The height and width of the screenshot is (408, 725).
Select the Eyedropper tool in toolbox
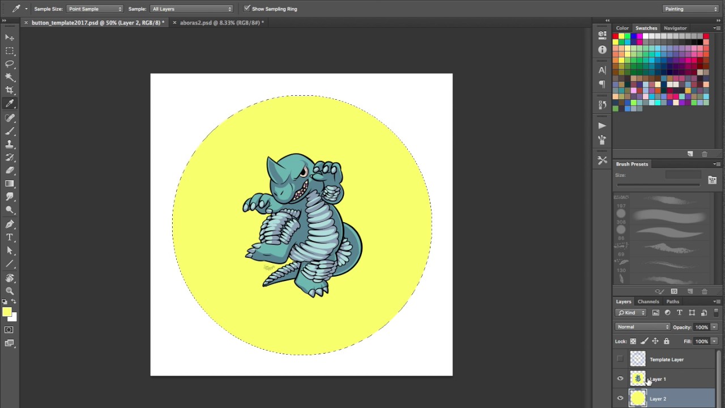point(10,104)
